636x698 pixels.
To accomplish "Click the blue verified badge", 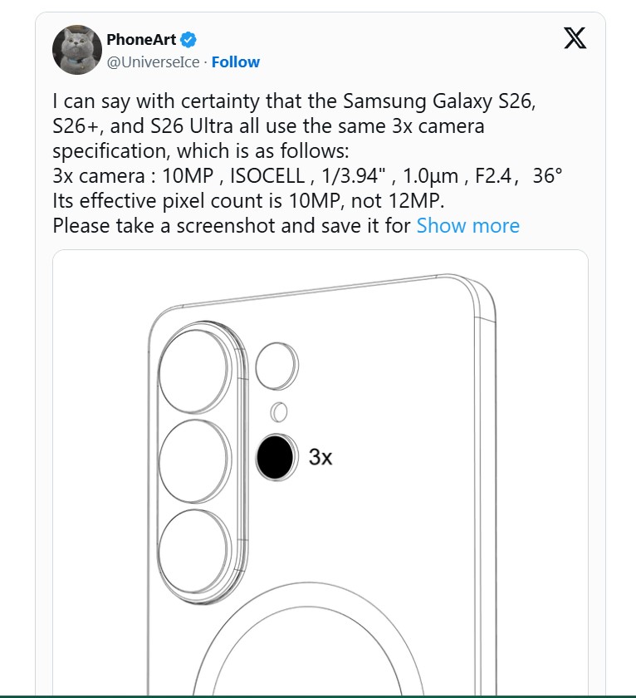I will [x=188, y=40].
